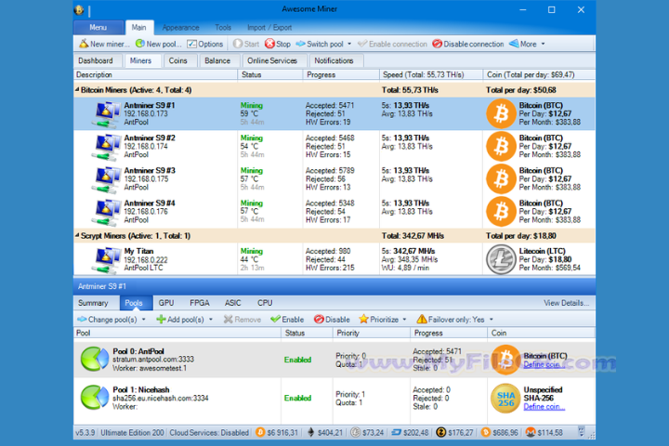
Task: Expand the More dropdown arrow
Action: (x=544, y=44)
